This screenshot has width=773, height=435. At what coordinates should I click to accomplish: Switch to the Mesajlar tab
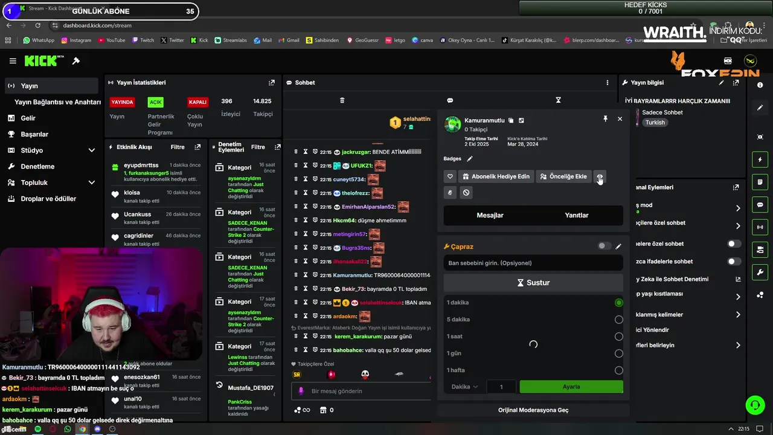490,215
